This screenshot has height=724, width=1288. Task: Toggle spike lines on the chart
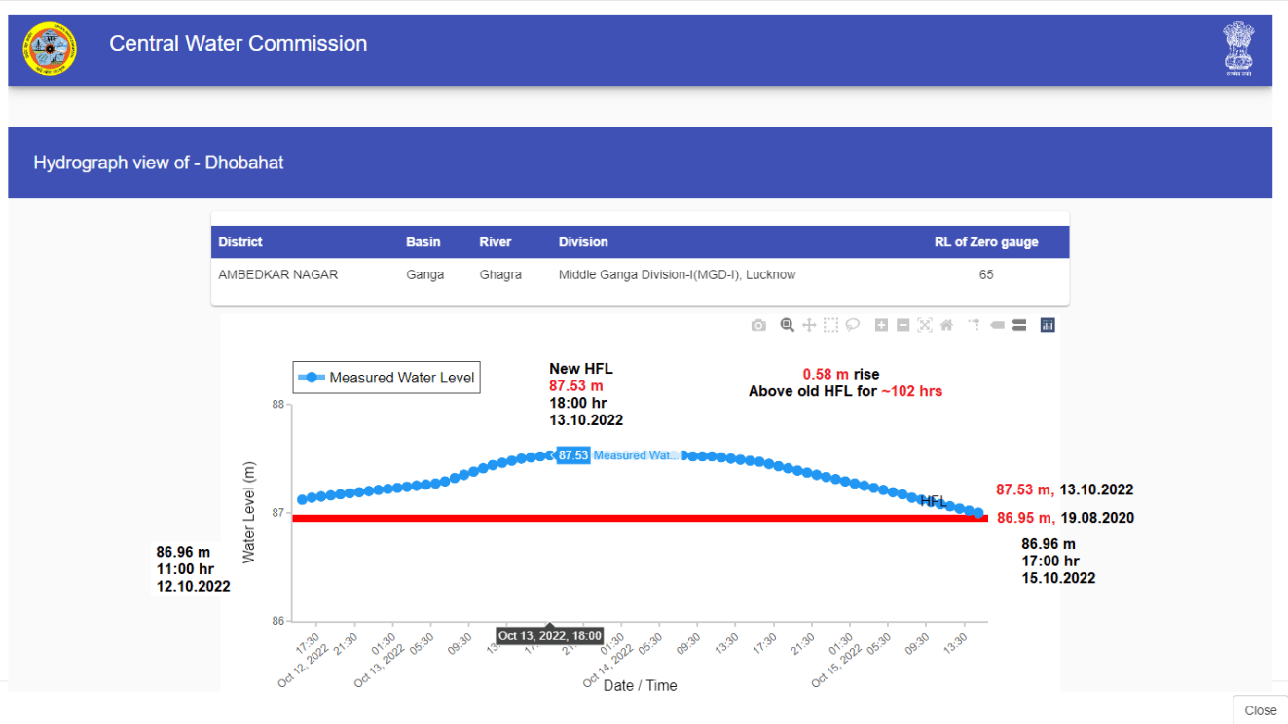pyautogui.click(x=974, y=325)
